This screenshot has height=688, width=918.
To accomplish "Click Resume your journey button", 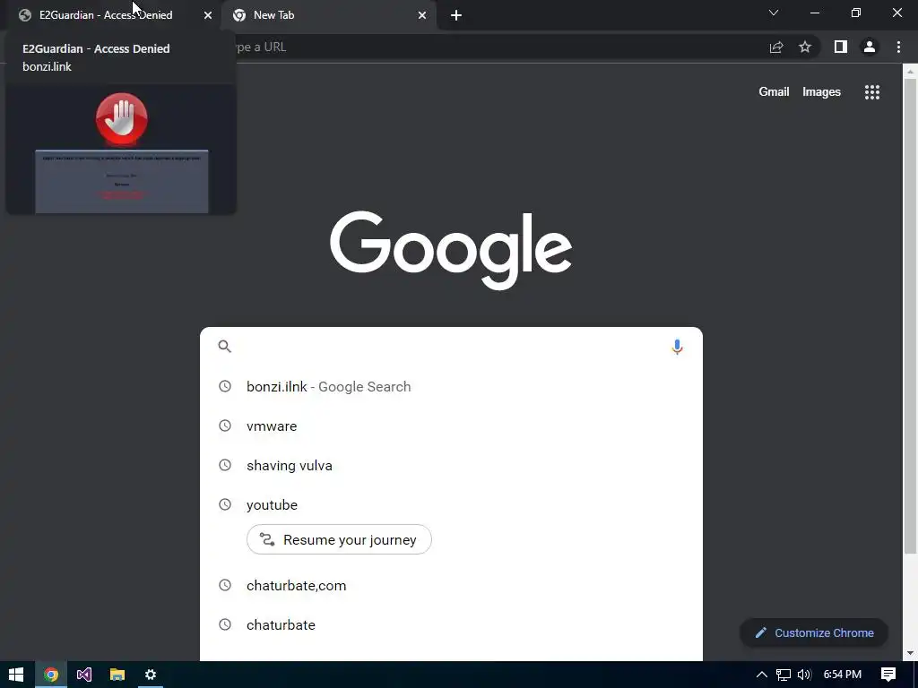I will (x=339, y=539).
